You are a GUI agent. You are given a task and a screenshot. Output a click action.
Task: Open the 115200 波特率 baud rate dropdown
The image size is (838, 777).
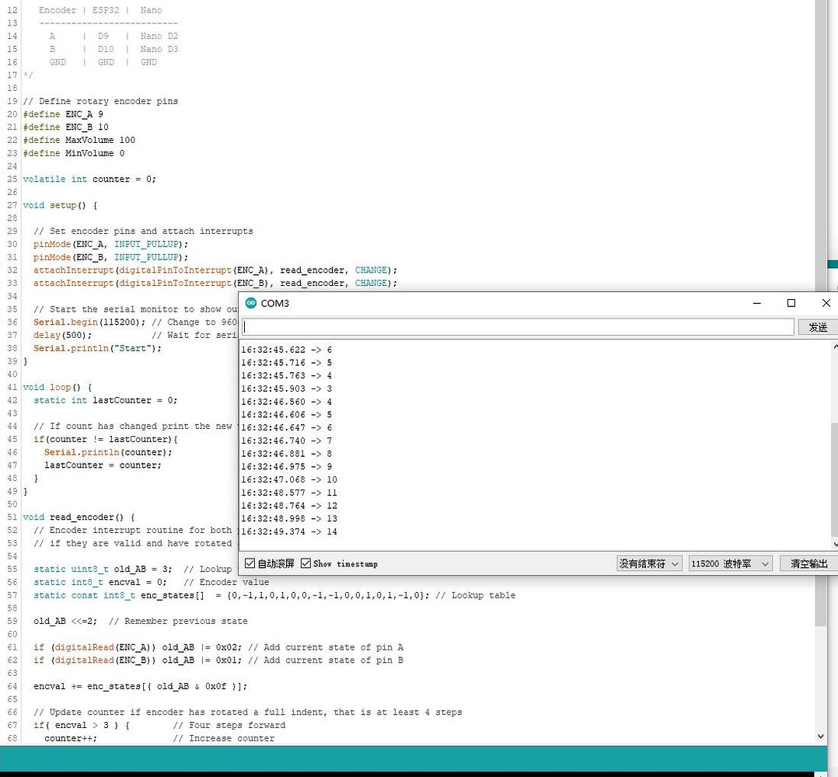coord(729,563)
